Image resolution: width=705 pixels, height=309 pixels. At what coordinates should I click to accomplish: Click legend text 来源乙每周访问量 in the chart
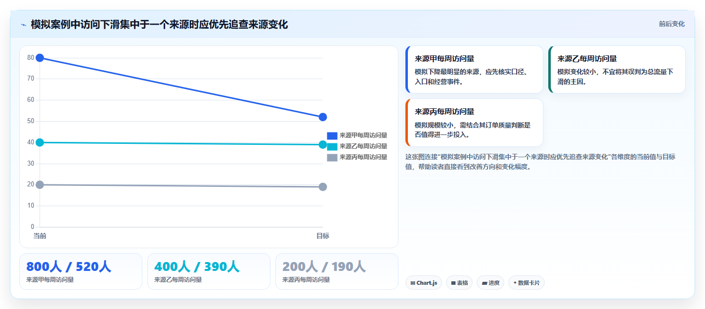coord(363,146)
